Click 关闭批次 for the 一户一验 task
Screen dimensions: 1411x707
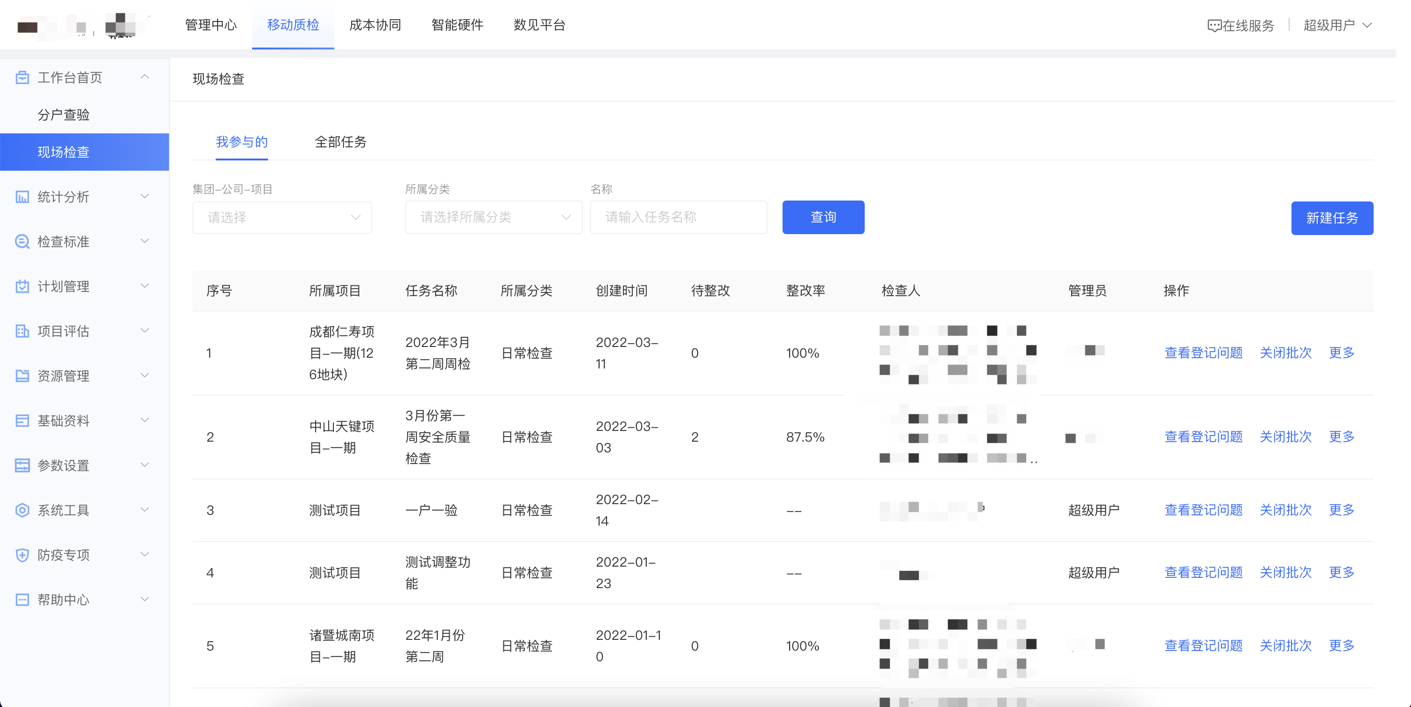[1285, 510]
